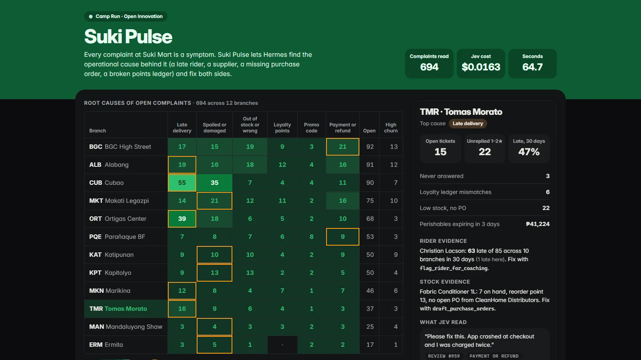
Task: Click the PAYMENT OR REFUND tag
Action: [494, 356]
